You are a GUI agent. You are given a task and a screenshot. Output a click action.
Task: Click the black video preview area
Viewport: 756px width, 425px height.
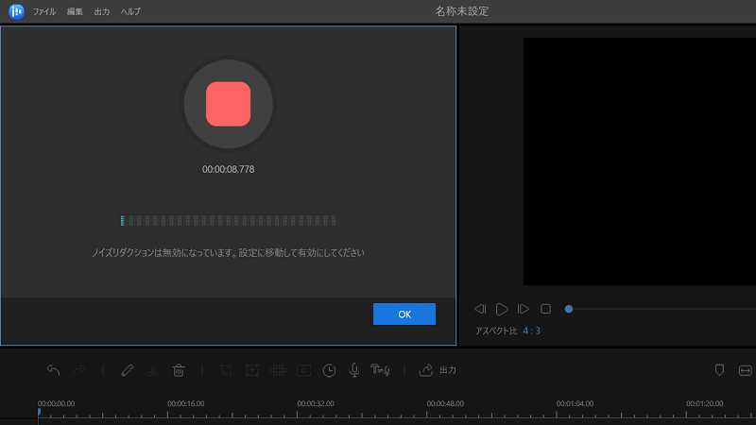coord(640,161)
